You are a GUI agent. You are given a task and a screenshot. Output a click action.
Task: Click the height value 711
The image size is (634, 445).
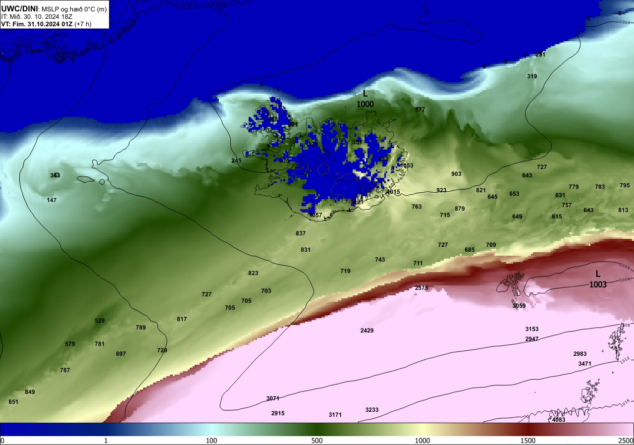[x=418, y=263]
